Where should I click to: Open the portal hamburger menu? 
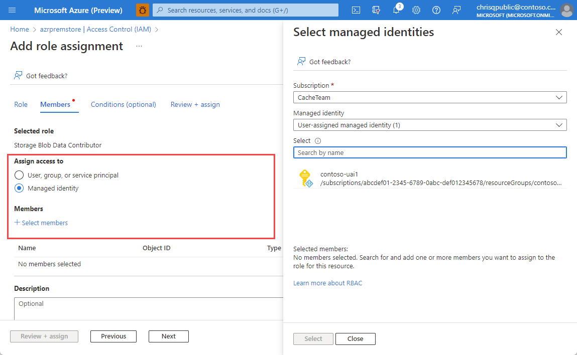(12, 10)
